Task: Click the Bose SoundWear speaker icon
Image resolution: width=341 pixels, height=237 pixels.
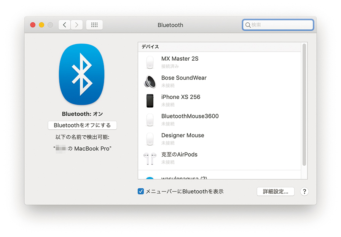Action: 150,82
